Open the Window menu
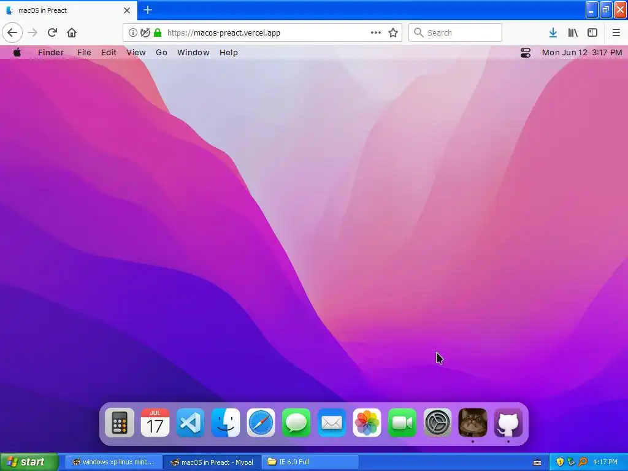The image size is (628, 471). [193, 53]
